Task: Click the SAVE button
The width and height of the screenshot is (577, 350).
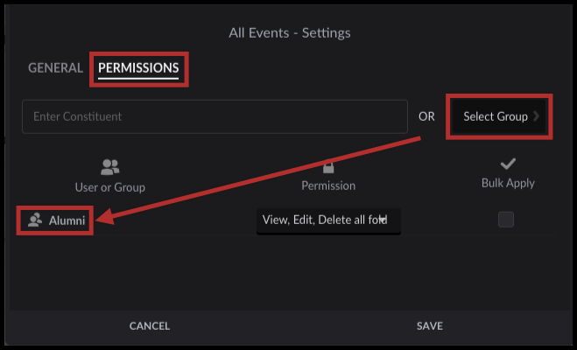Action: click(x=429, y=326)
